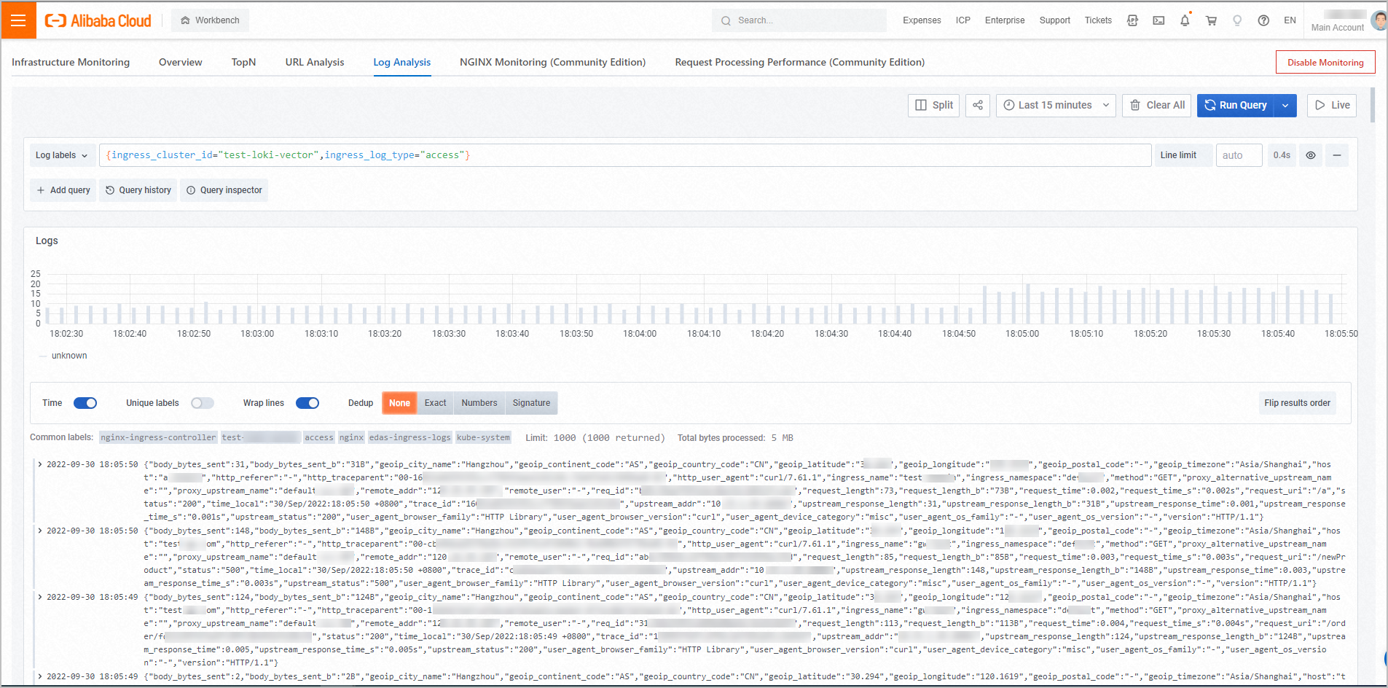Expand the Run Query interval arrow
The height and width of the screenshot is (688, 1388).
pos(1286,105)
